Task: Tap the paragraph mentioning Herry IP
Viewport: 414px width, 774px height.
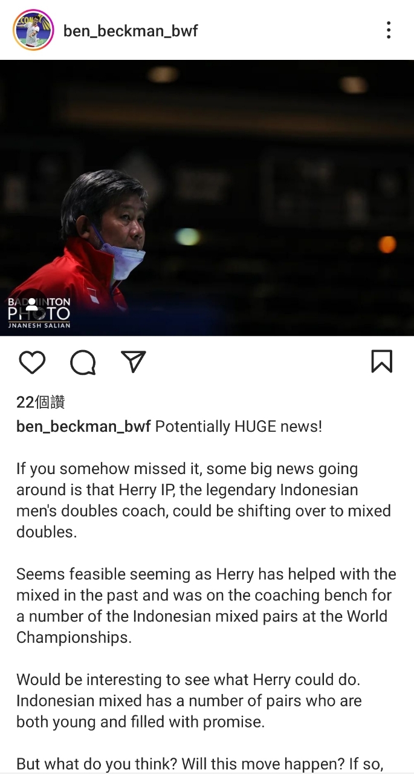Action: pos(204,501)
